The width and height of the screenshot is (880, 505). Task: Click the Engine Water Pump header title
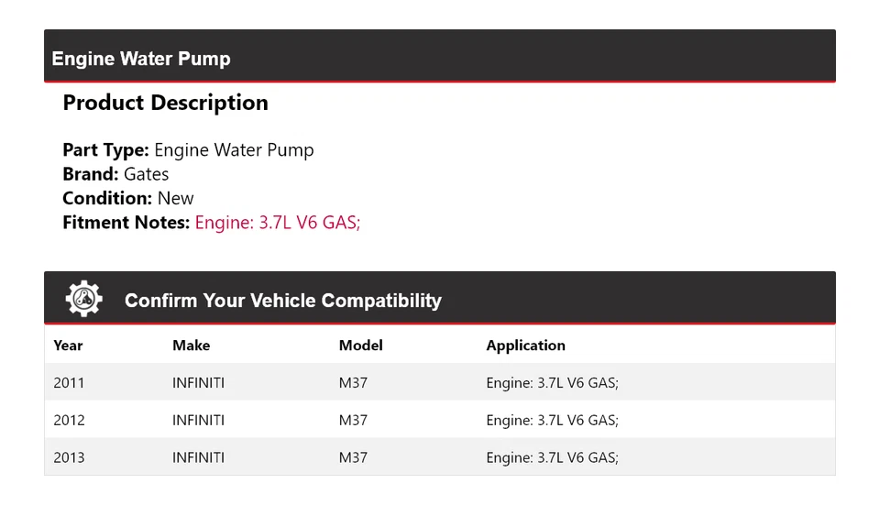141,59
